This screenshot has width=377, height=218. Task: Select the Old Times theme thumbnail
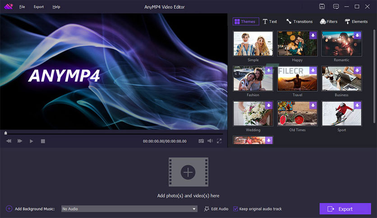click(297, 114)
